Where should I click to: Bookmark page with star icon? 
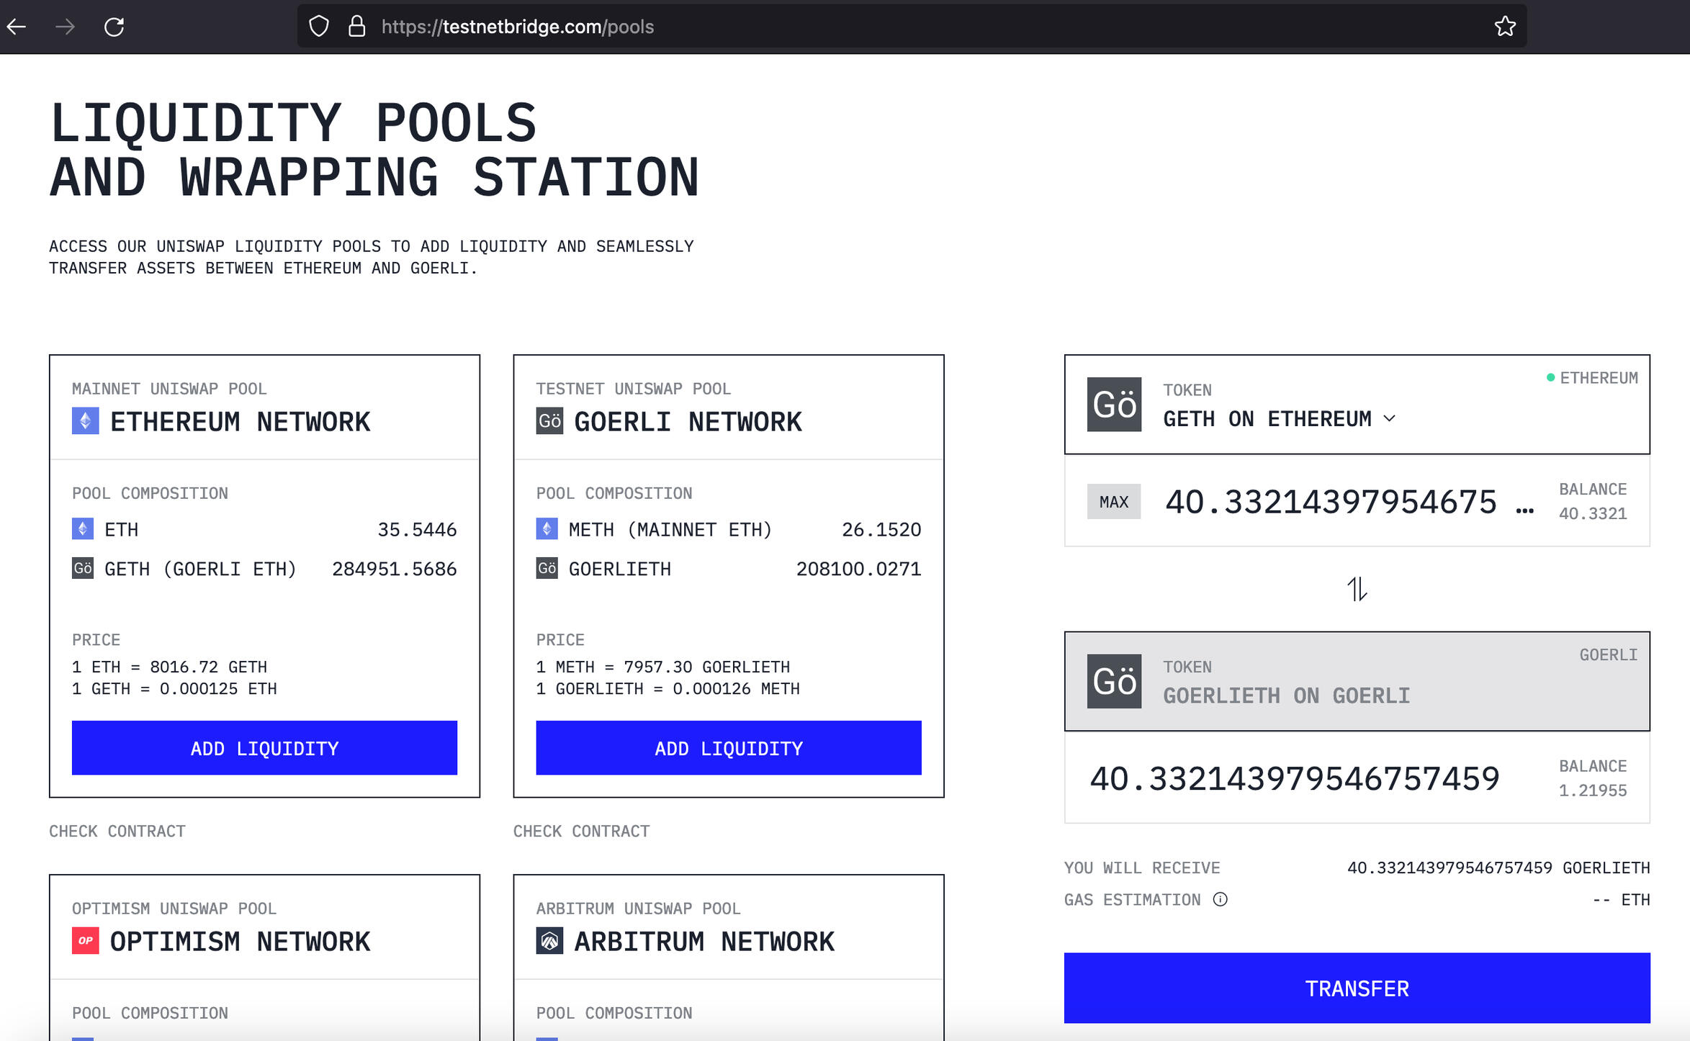(1504, 27)
